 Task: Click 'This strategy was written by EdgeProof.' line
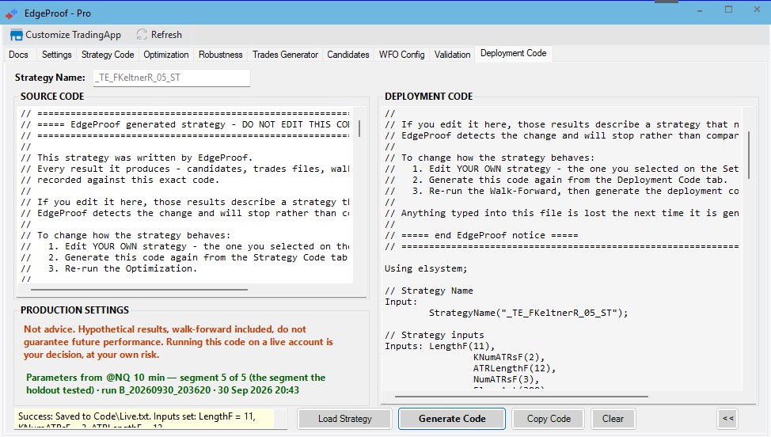coord(136,158)
